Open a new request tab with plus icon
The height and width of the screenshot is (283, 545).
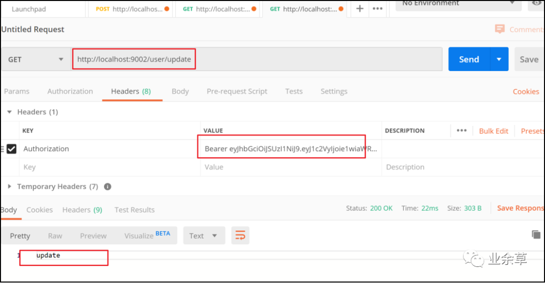pyautogui.click(x=360, y=9)
